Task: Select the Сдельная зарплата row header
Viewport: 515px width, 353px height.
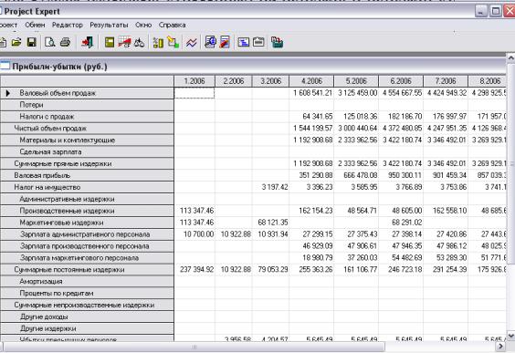Action: coord(87,152)
